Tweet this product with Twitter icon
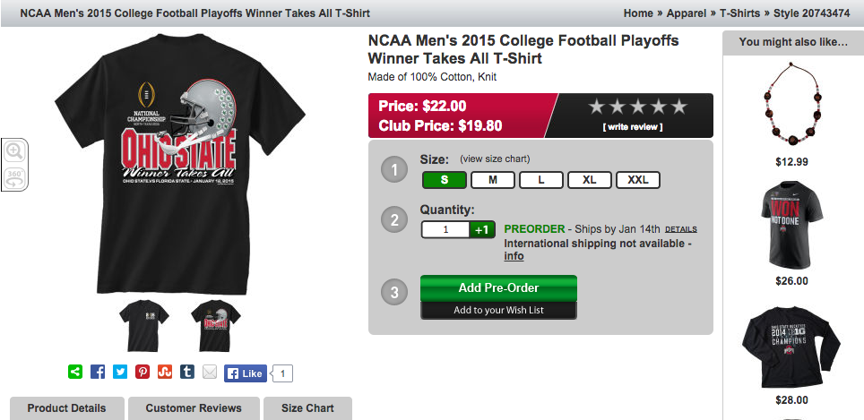The height and width of the screenshot is (420, 864). [120, 372]
